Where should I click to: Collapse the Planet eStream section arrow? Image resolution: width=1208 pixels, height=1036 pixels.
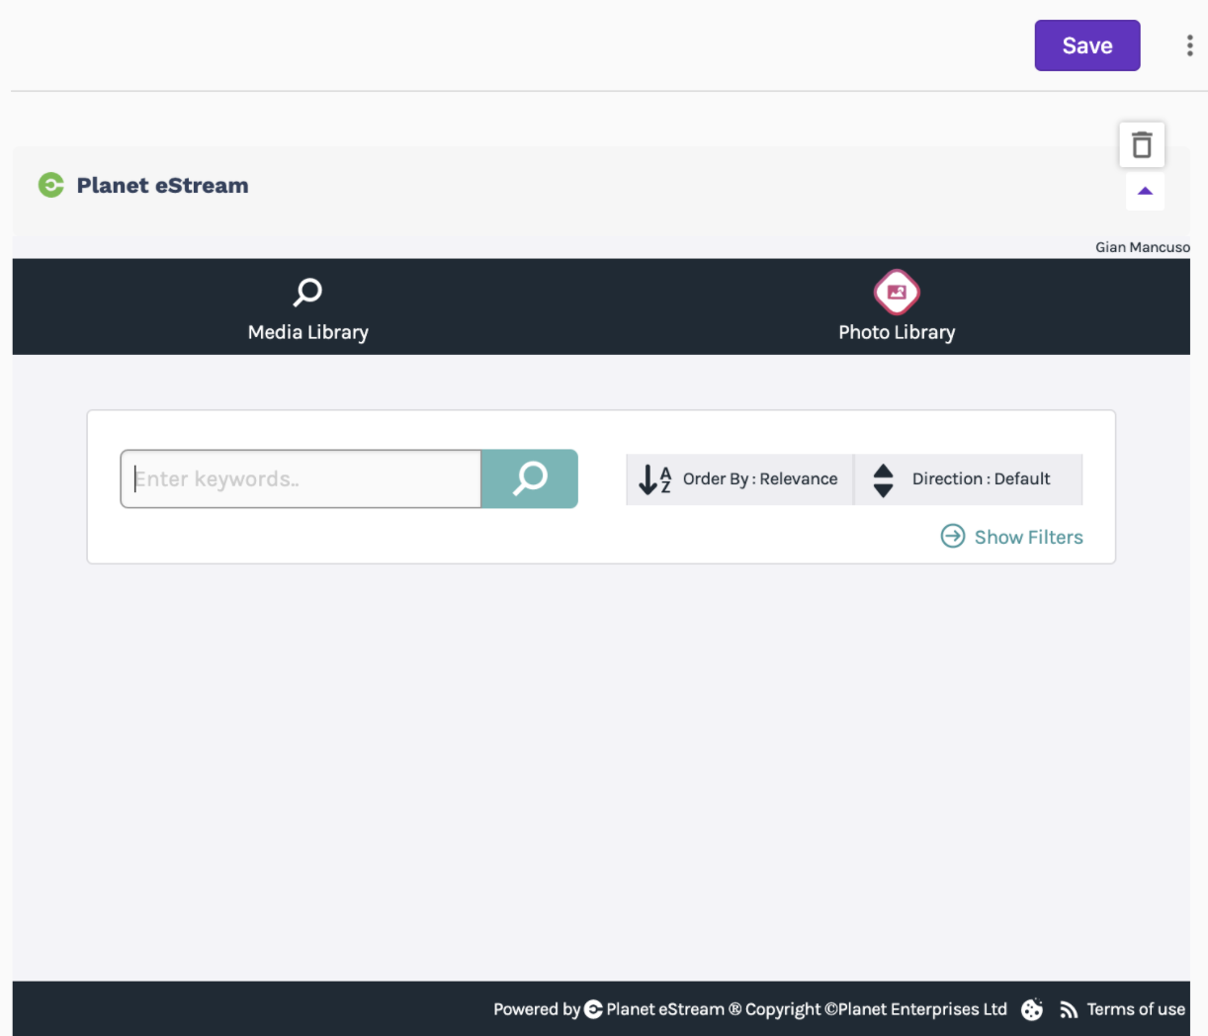click(1145, 191)
